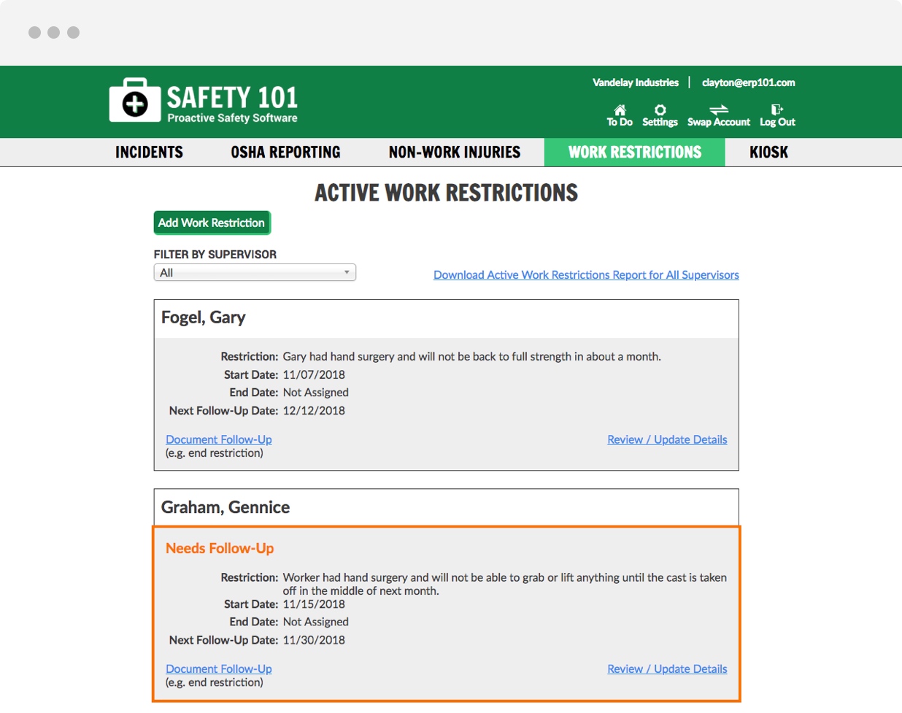Viewport: 902px width, 713px height.
Task: Open the Non-Work Injuries tab
Action: [455, 153]
